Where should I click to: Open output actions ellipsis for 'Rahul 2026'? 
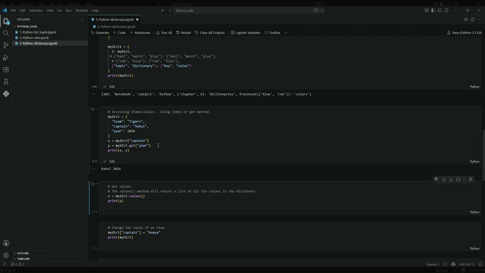pos(94,169)
